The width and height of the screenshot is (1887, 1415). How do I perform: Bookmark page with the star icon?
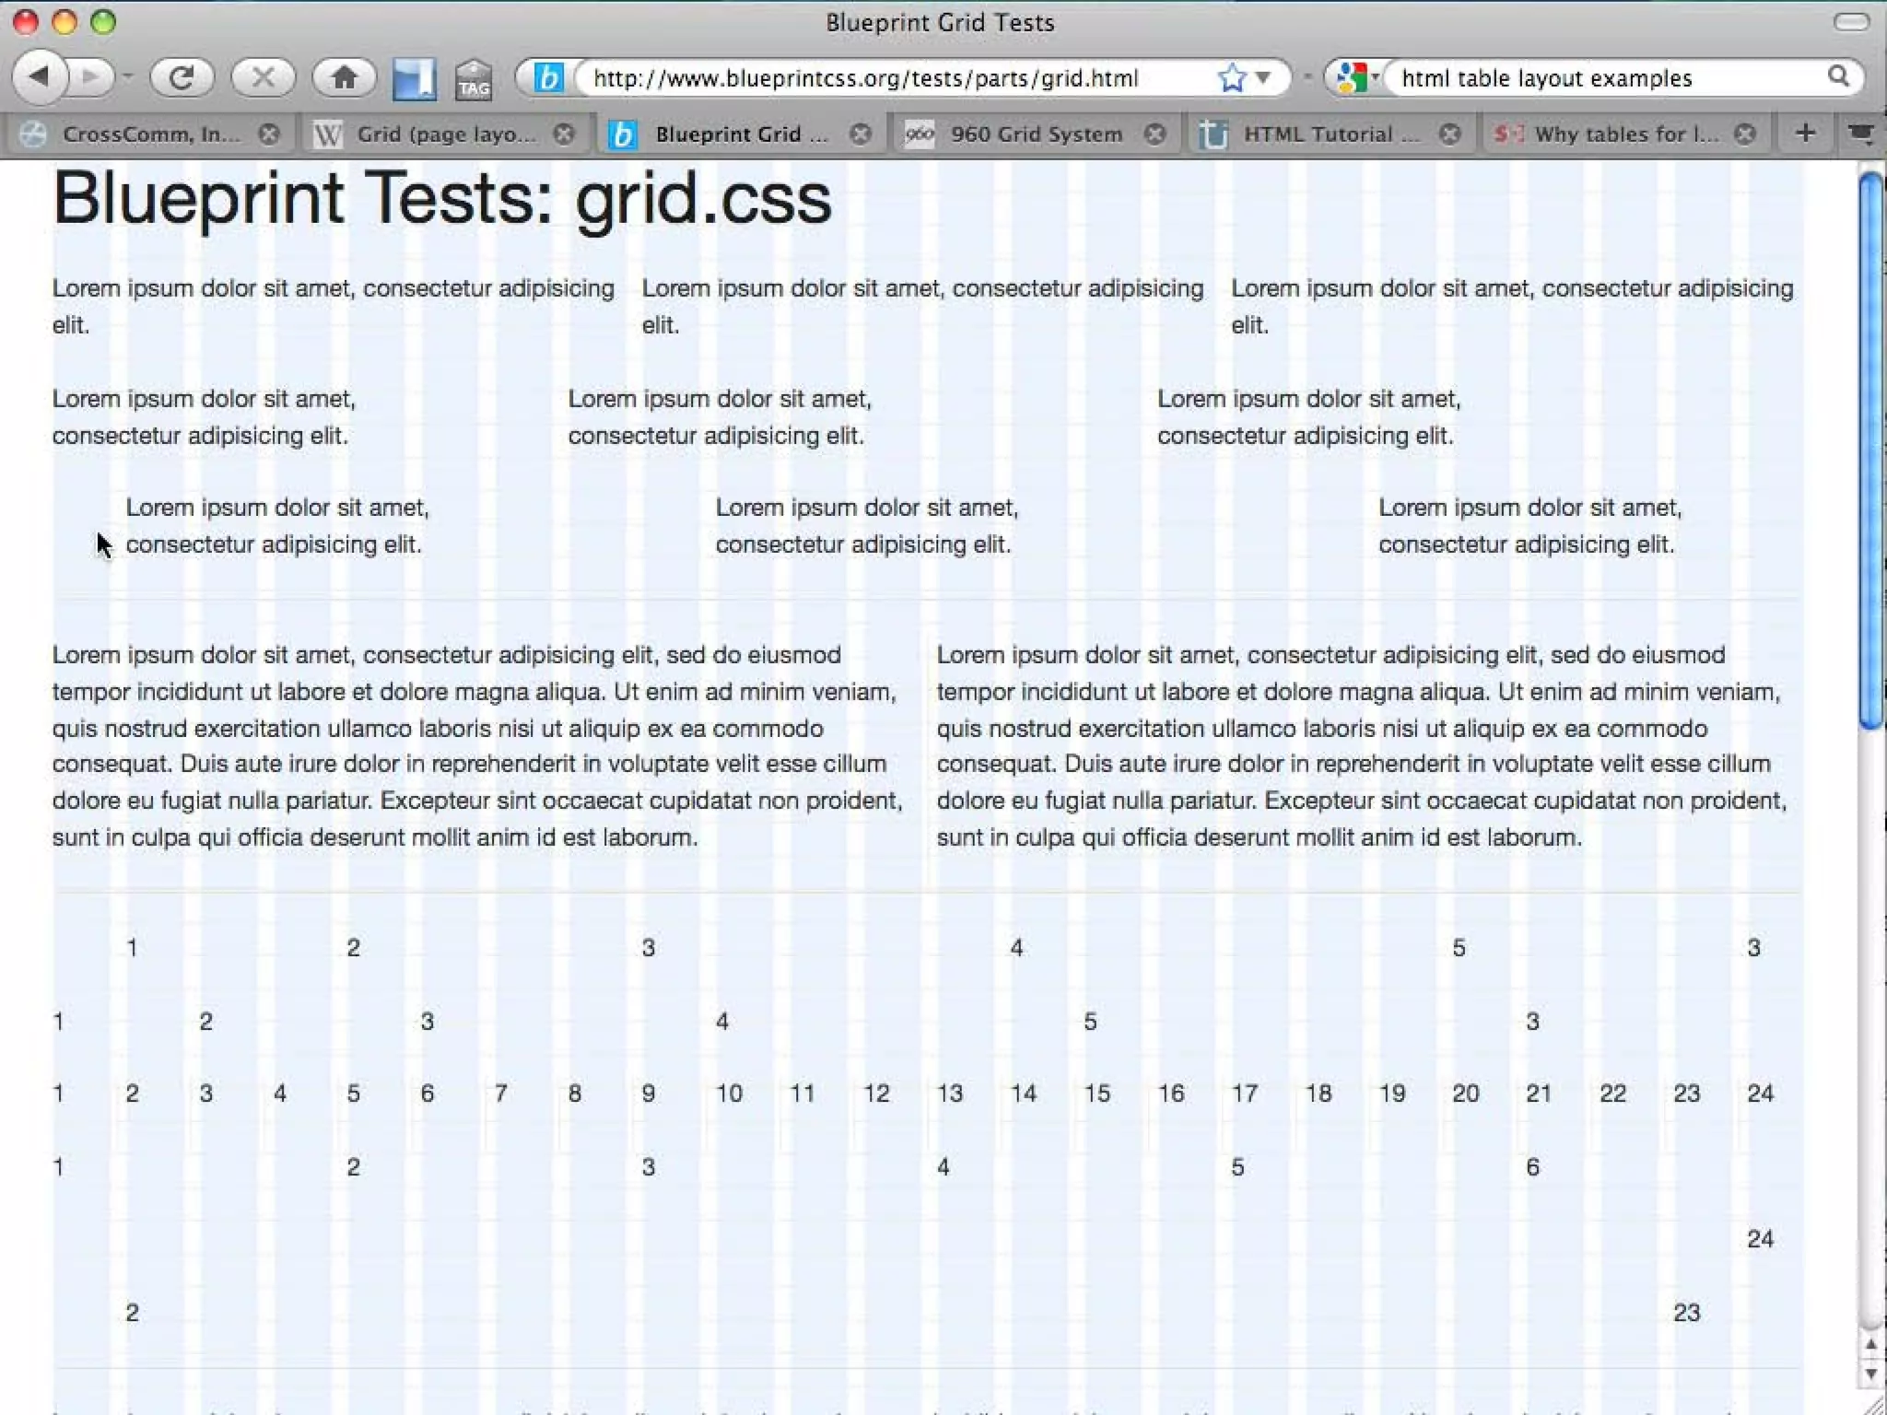1231,78
